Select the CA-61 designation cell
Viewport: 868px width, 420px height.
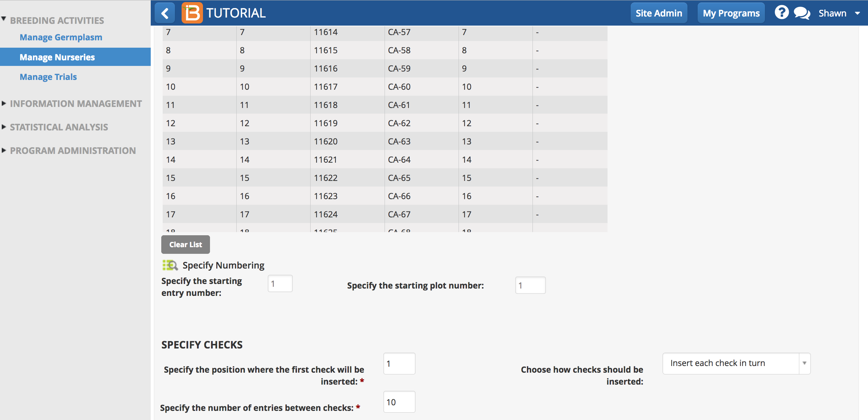421,105
